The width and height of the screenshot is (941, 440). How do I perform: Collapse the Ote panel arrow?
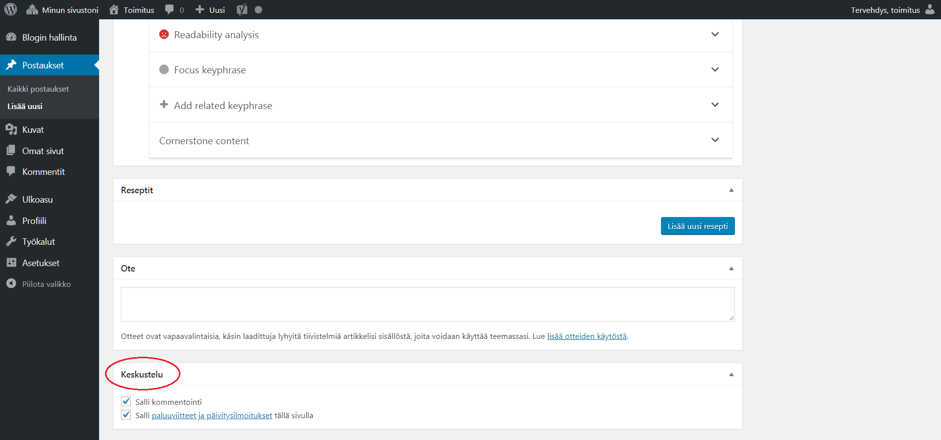731,269
